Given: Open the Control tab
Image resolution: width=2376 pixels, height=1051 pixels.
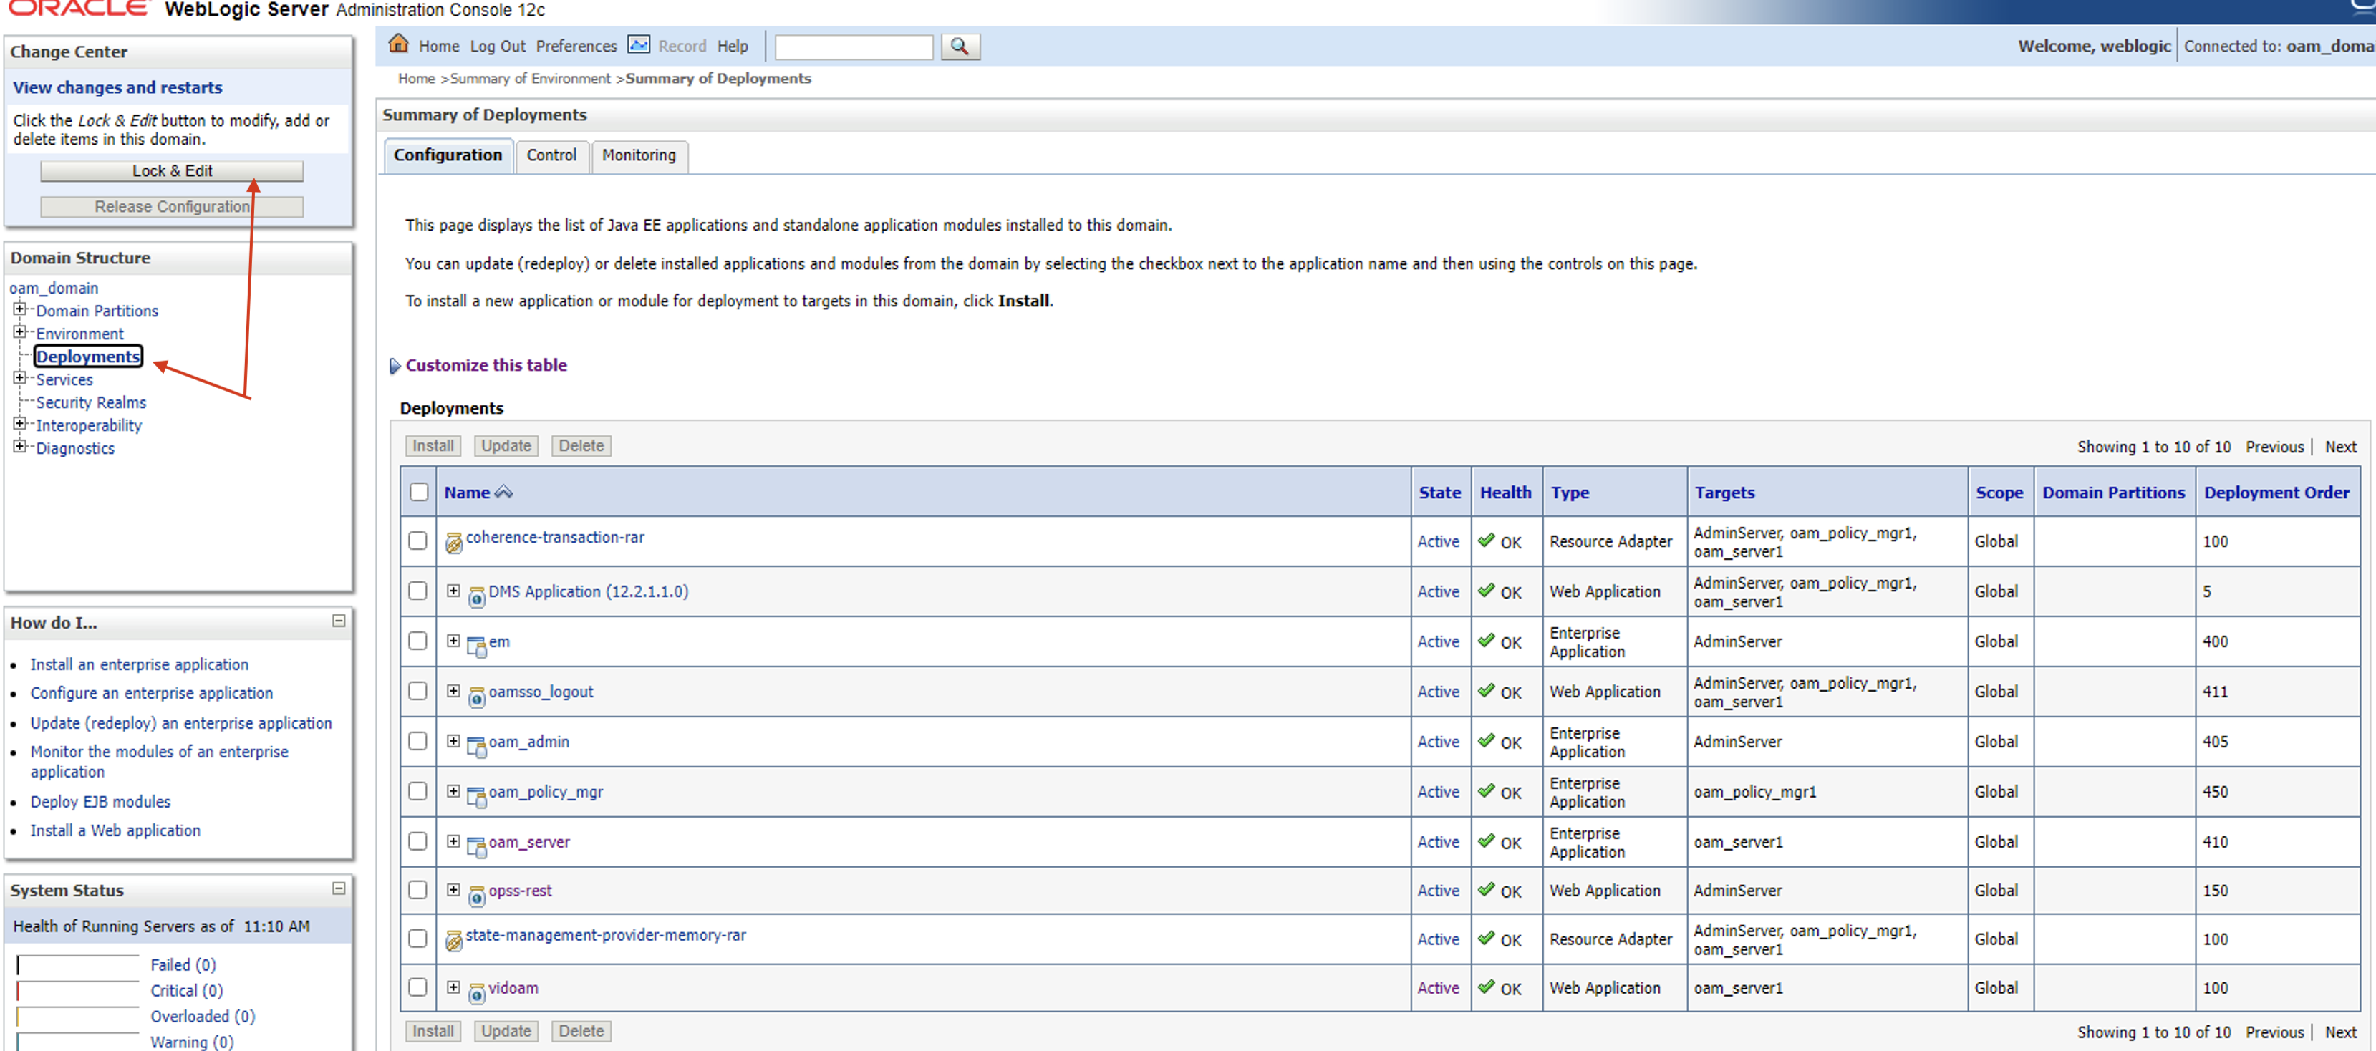Looking at the screenshot, I should [x=551, y=155].
